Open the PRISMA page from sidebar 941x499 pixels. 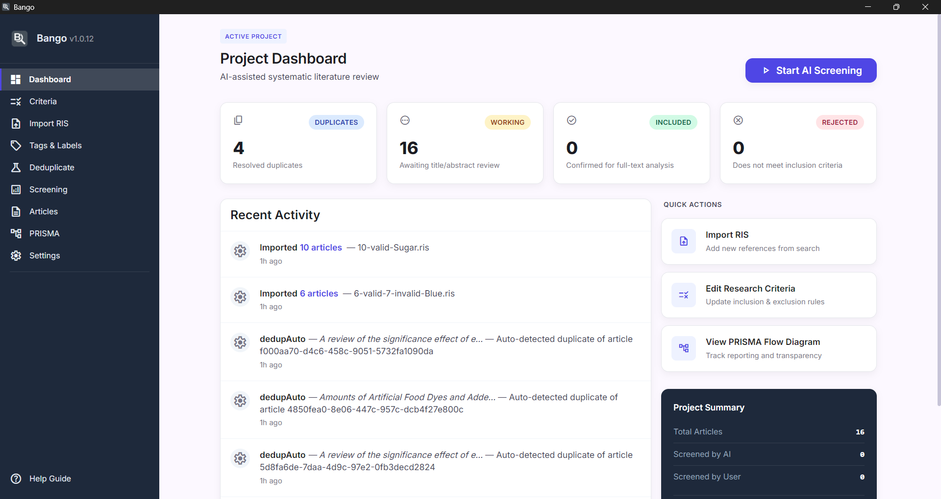coord(79,233)
